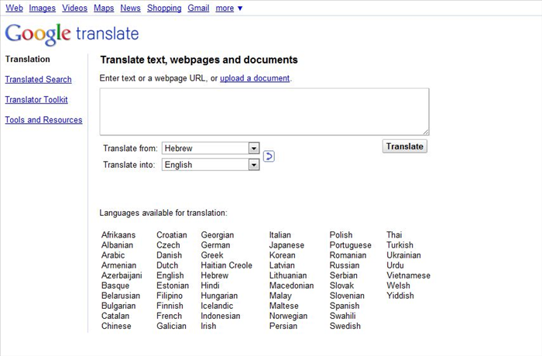Click Finnish in the language list
Viewport: 542px width, 356px height.
tap(170, 306)
